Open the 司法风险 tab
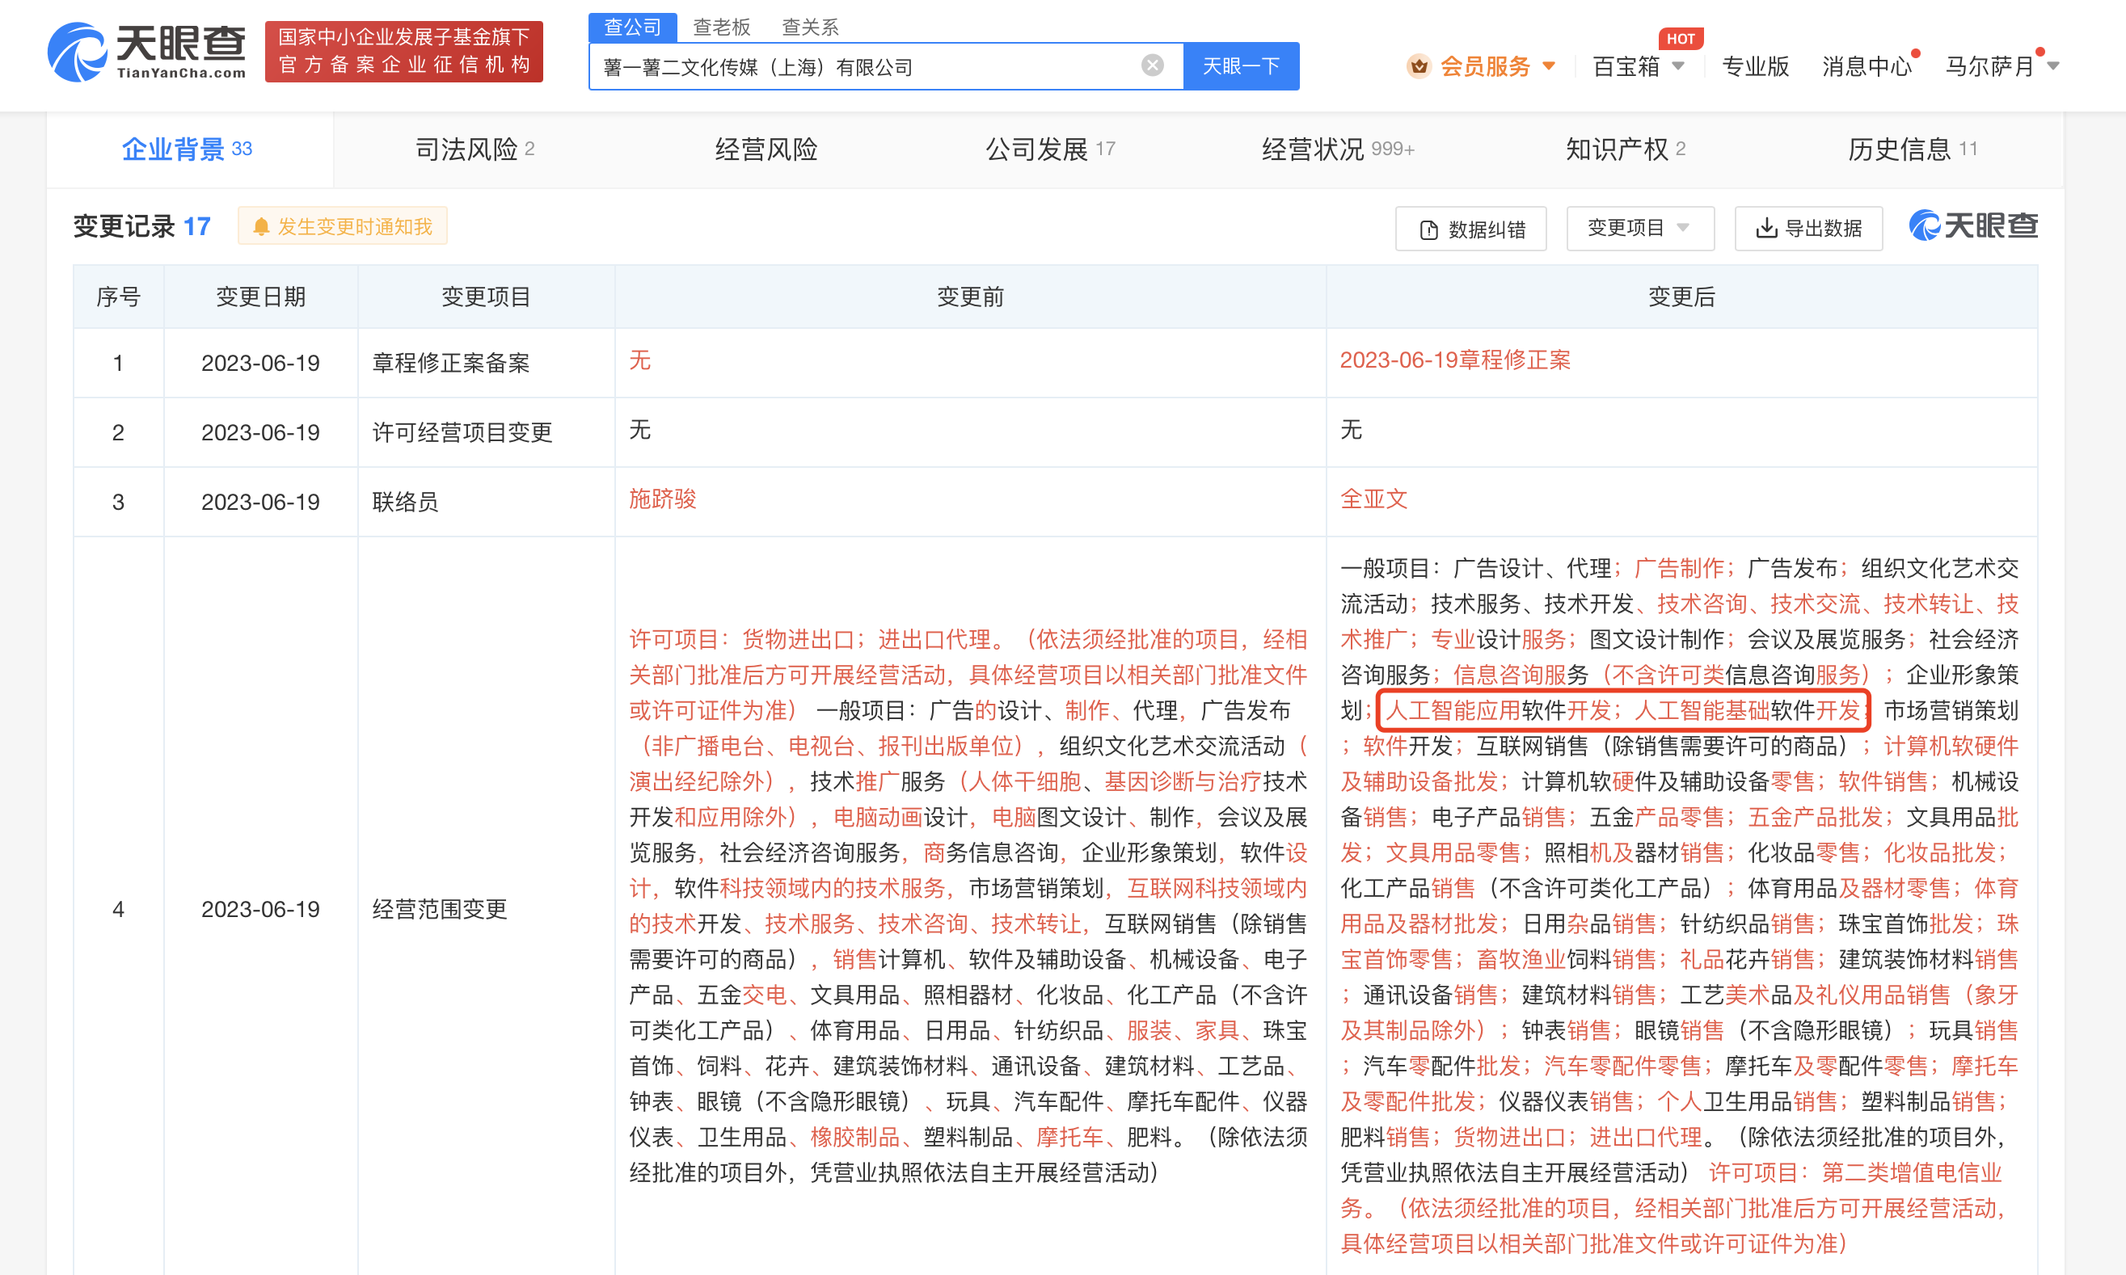The height and width of the screenshot is (1275, 2126). tap(475, 149)
